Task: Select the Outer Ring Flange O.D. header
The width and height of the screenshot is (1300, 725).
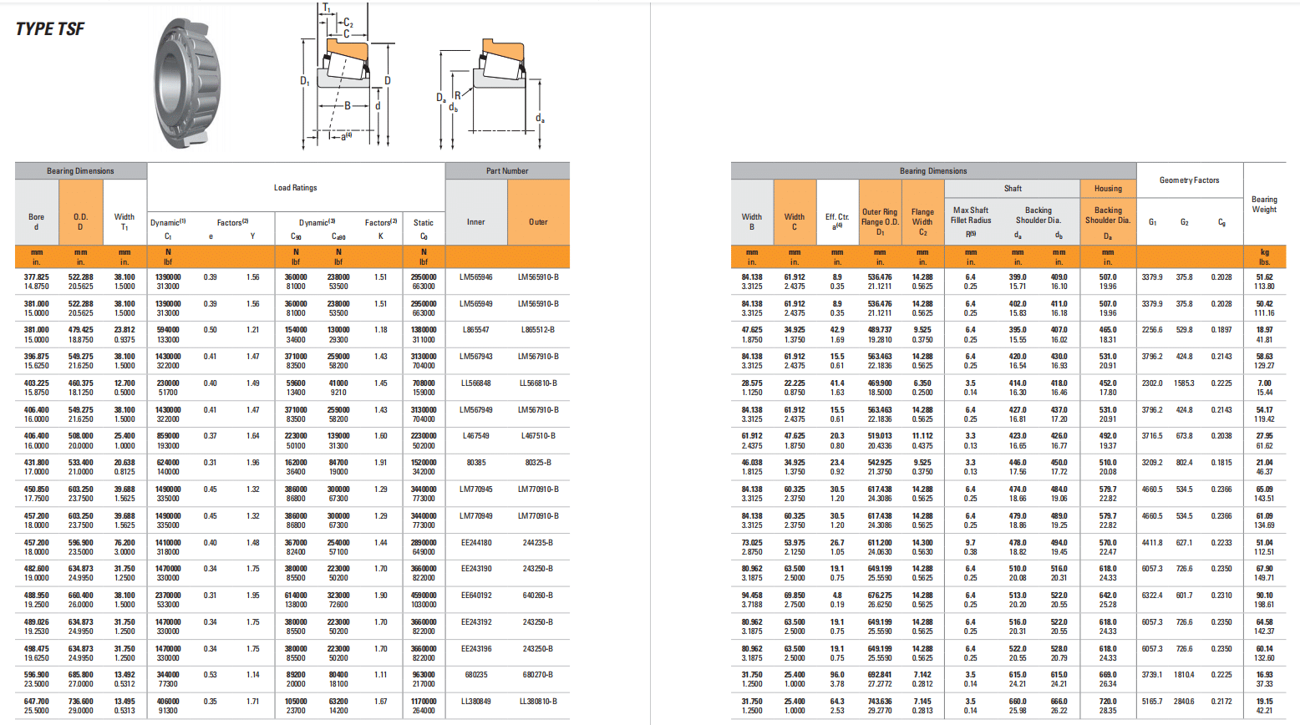Action: tap(880, 221)
